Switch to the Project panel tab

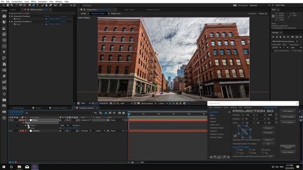pos(13,9)
